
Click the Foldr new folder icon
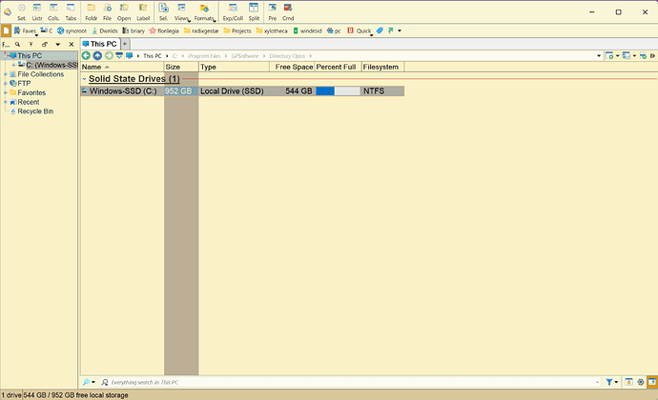(91, 11)
